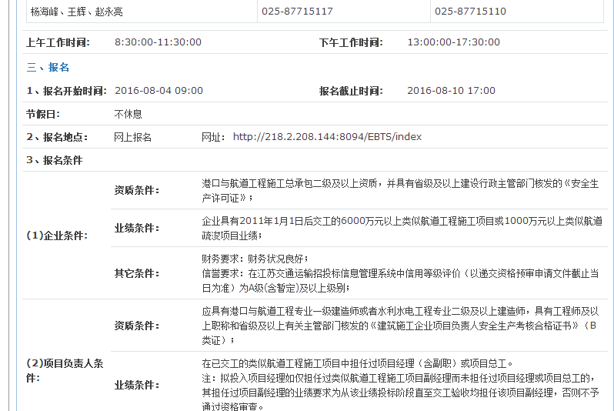Viewport: 614px width, 411px height.
Task: Click the (1)企业条件 row label
Action: (57, 235)
